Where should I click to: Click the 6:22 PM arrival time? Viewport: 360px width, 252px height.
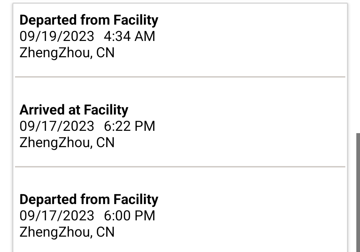click(x=129, y=126)
